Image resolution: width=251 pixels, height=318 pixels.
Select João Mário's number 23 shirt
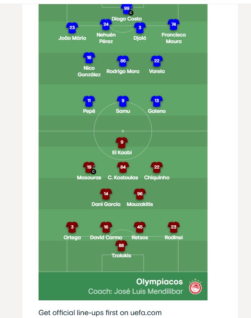click(72, 28)
